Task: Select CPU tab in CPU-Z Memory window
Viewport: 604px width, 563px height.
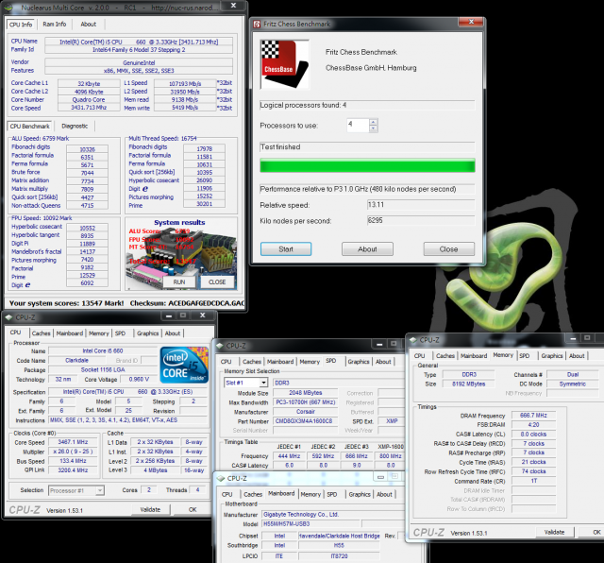Action: click(x=419, y=356)
